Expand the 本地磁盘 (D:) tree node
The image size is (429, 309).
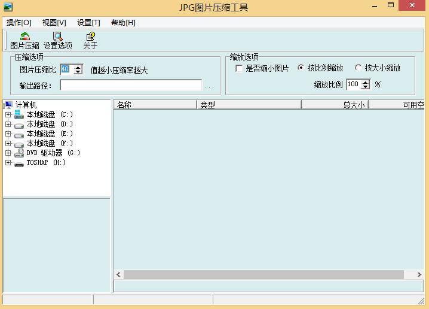point(8,124)
